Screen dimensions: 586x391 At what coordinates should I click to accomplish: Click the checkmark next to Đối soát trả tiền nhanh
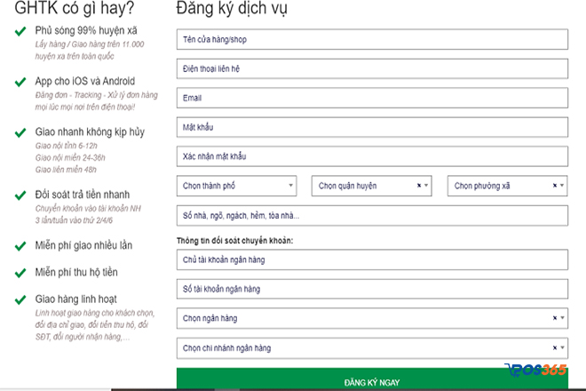(x=20, y=195)
